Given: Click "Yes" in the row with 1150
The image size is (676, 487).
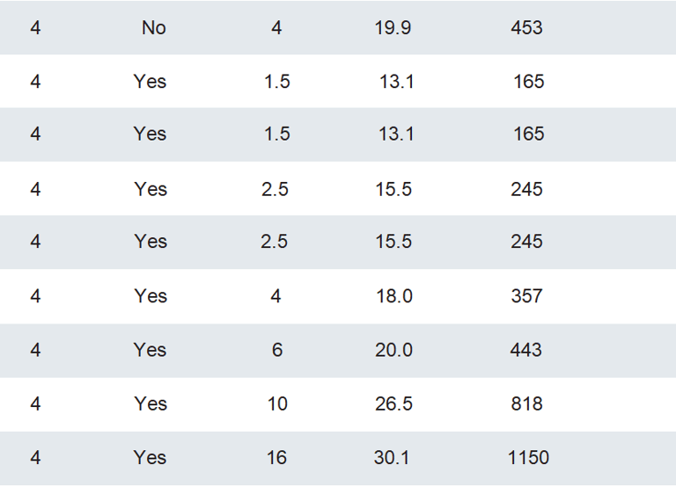Looking at the screenshot, I should 151,457.
